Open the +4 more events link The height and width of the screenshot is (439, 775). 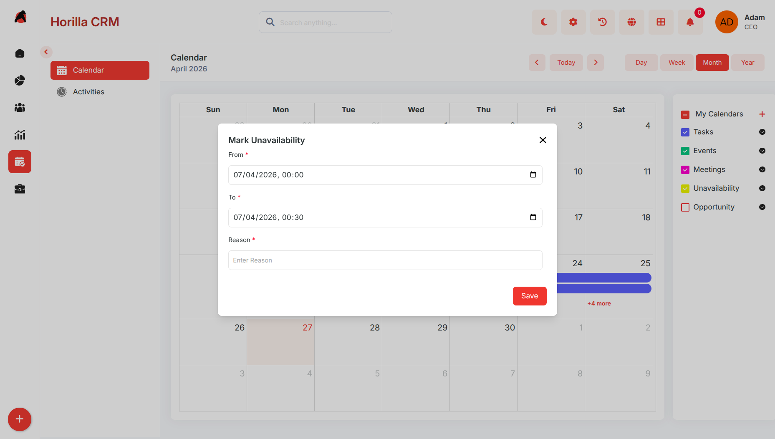point(599,303)
